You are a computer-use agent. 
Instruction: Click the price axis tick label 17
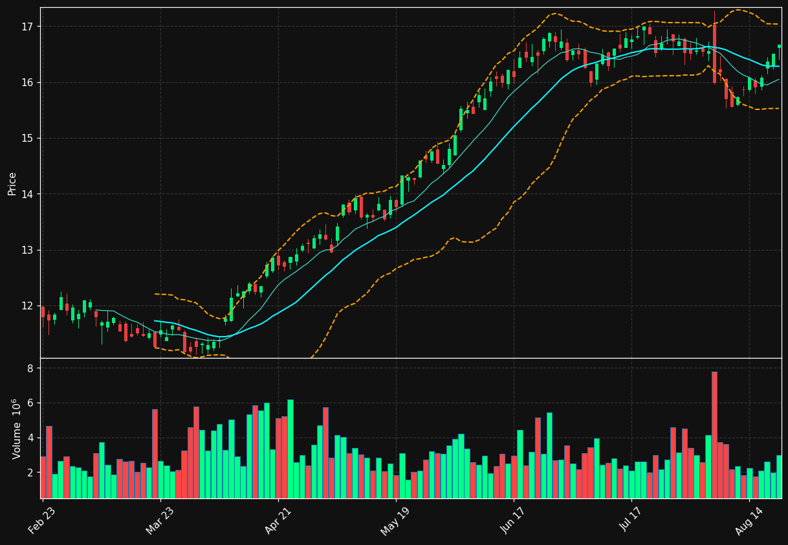[28, 27]
